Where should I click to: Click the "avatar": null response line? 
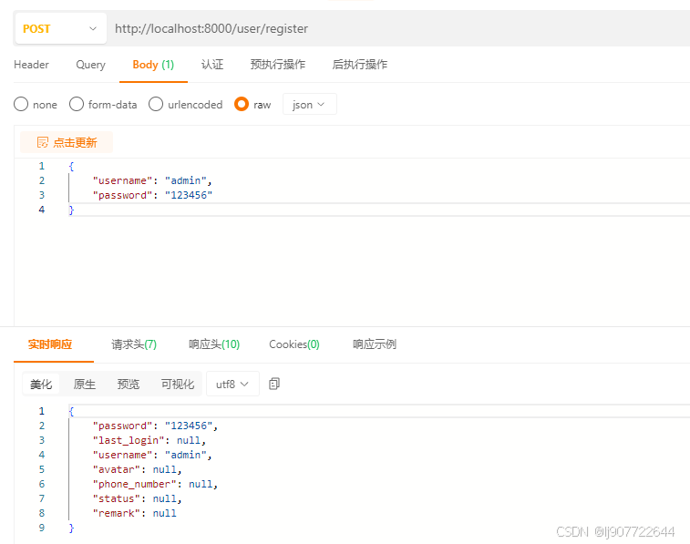click(x=138, y=469)
